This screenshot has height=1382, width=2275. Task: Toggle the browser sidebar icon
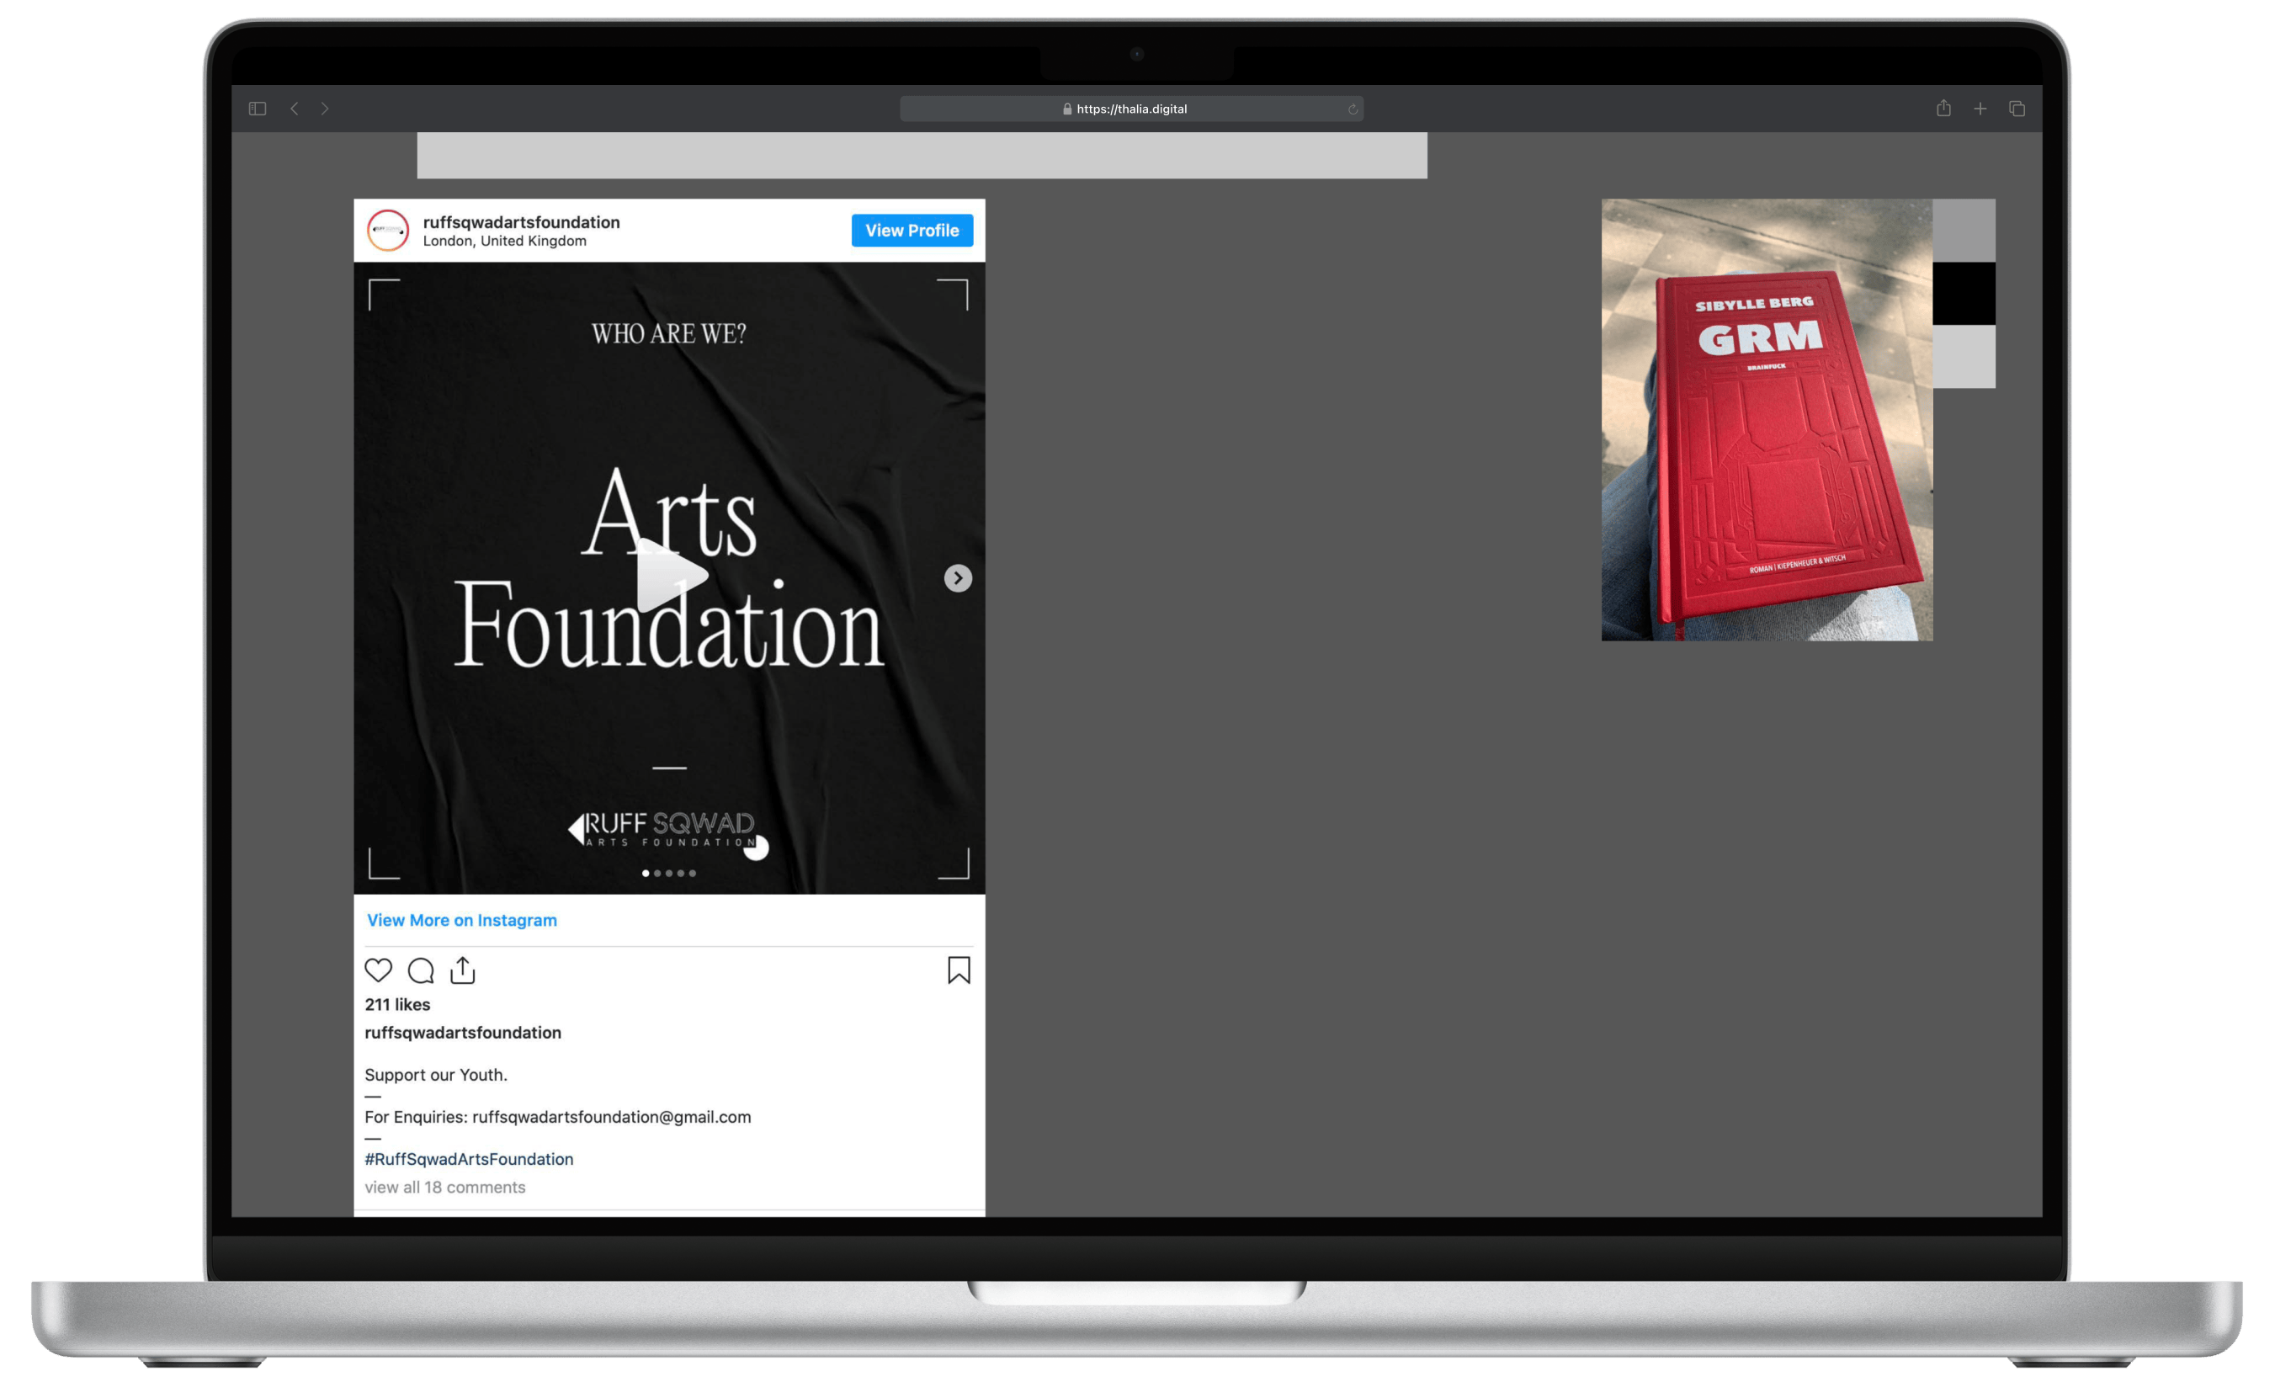tap(258, 109)
